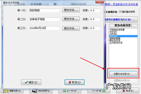
Task: Cancel the 3D text dialog with 取消(C)
Action: 74,82
